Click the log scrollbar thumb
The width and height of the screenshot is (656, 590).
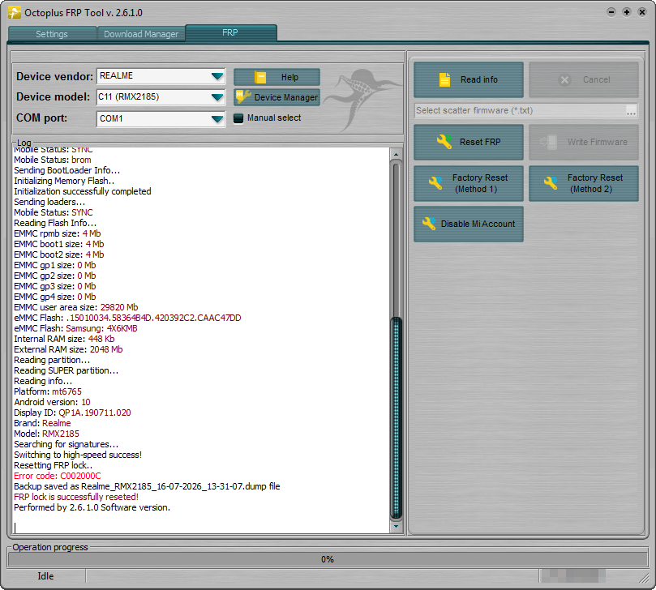coord(396,417)
